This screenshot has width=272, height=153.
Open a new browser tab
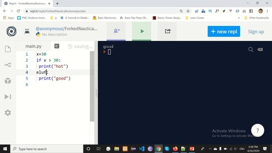57,3
